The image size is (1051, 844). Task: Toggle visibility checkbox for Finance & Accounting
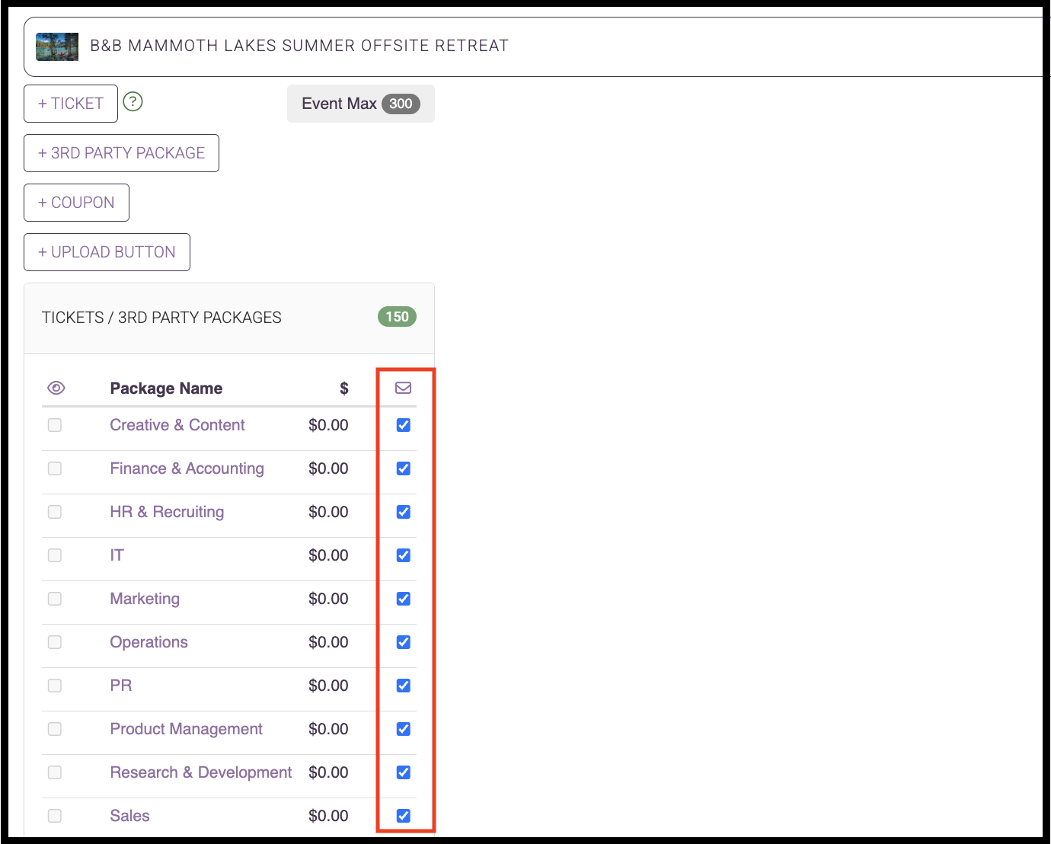click(x=55, y=468)
